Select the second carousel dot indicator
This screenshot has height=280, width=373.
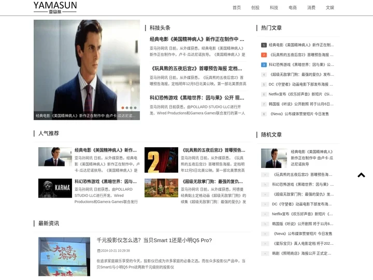tap(127, 108)
